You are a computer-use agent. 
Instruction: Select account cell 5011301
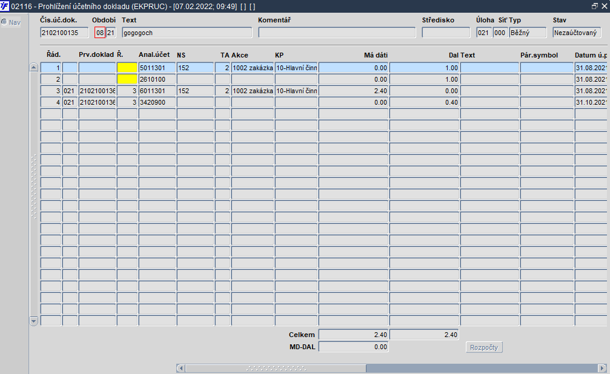click(x=157, y=68)
